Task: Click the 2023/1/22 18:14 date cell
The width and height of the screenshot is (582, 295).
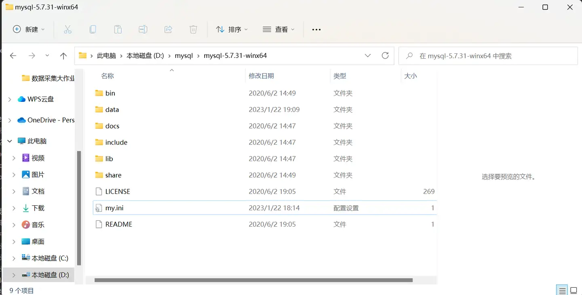Action: [x=274, y=208]
